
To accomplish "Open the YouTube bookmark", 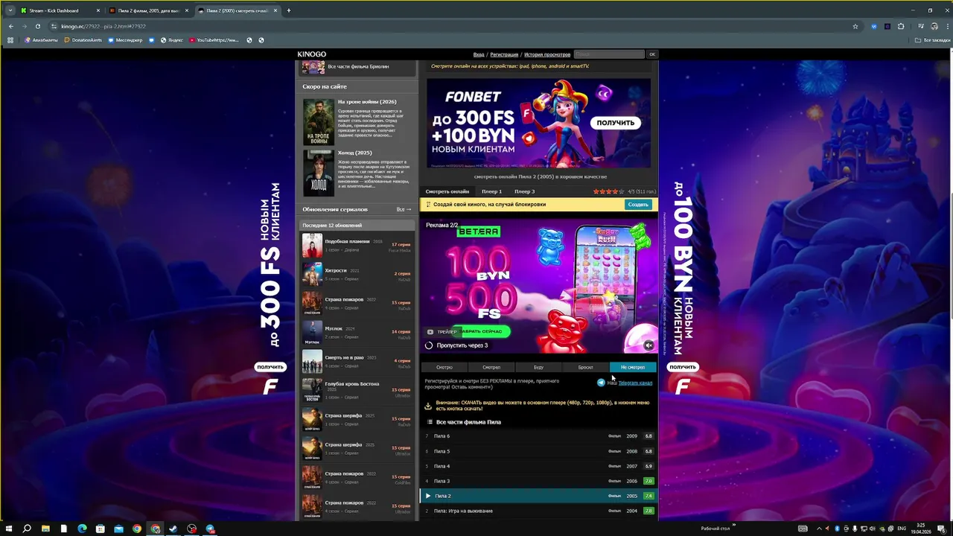I will point(215,40).
